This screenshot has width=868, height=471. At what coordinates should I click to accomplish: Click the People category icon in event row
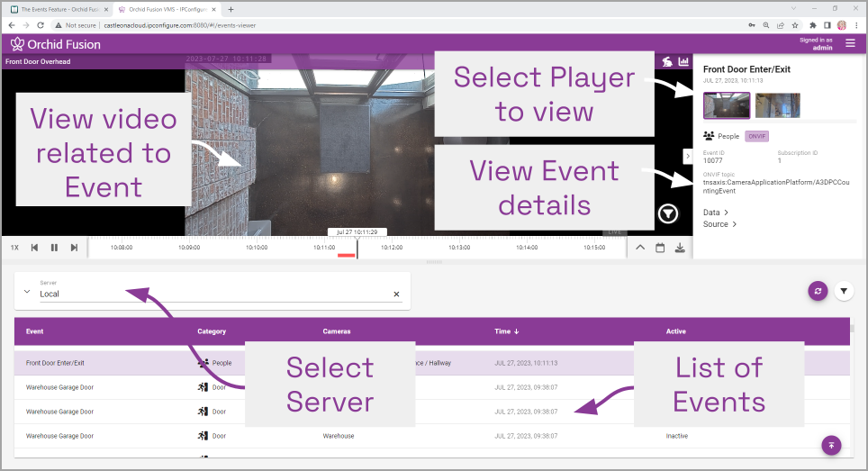click(x=203, y=363)
